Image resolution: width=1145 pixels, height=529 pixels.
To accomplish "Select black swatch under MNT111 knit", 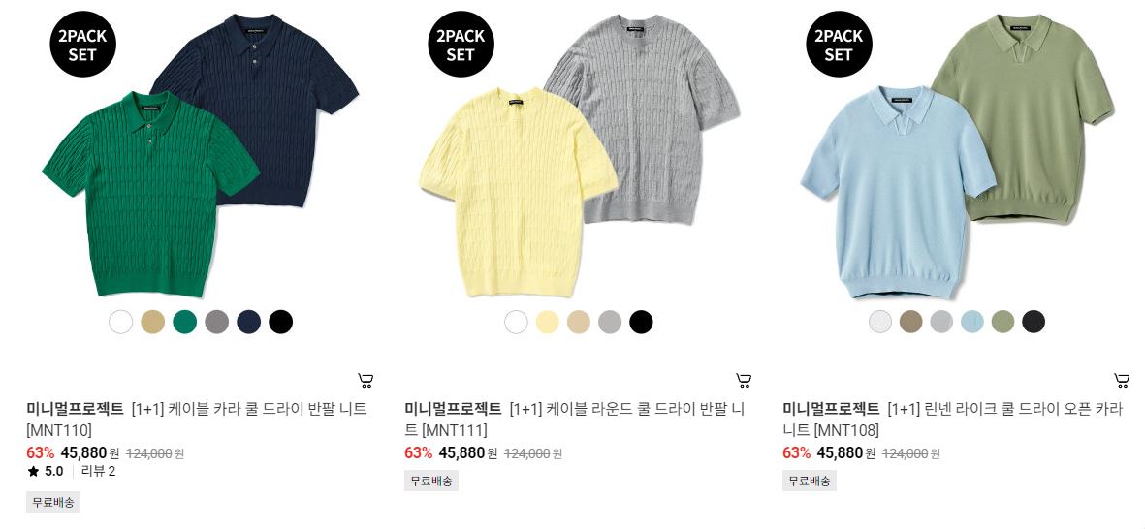I will [641, 322].
